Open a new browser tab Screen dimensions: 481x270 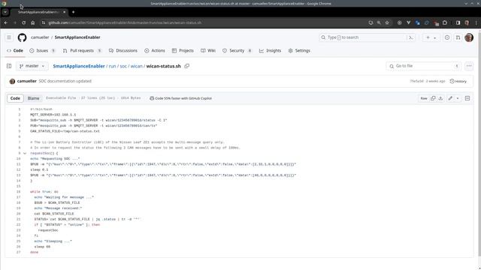click(73, 12)
